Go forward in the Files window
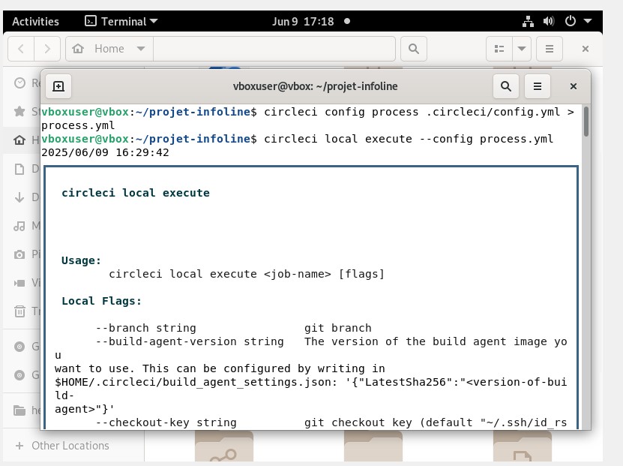 click(x=47, y=50)
